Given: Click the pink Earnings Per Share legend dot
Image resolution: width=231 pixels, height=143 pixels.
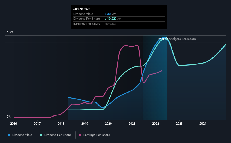Looking at the screenshot, I should (x=80, y=135).
